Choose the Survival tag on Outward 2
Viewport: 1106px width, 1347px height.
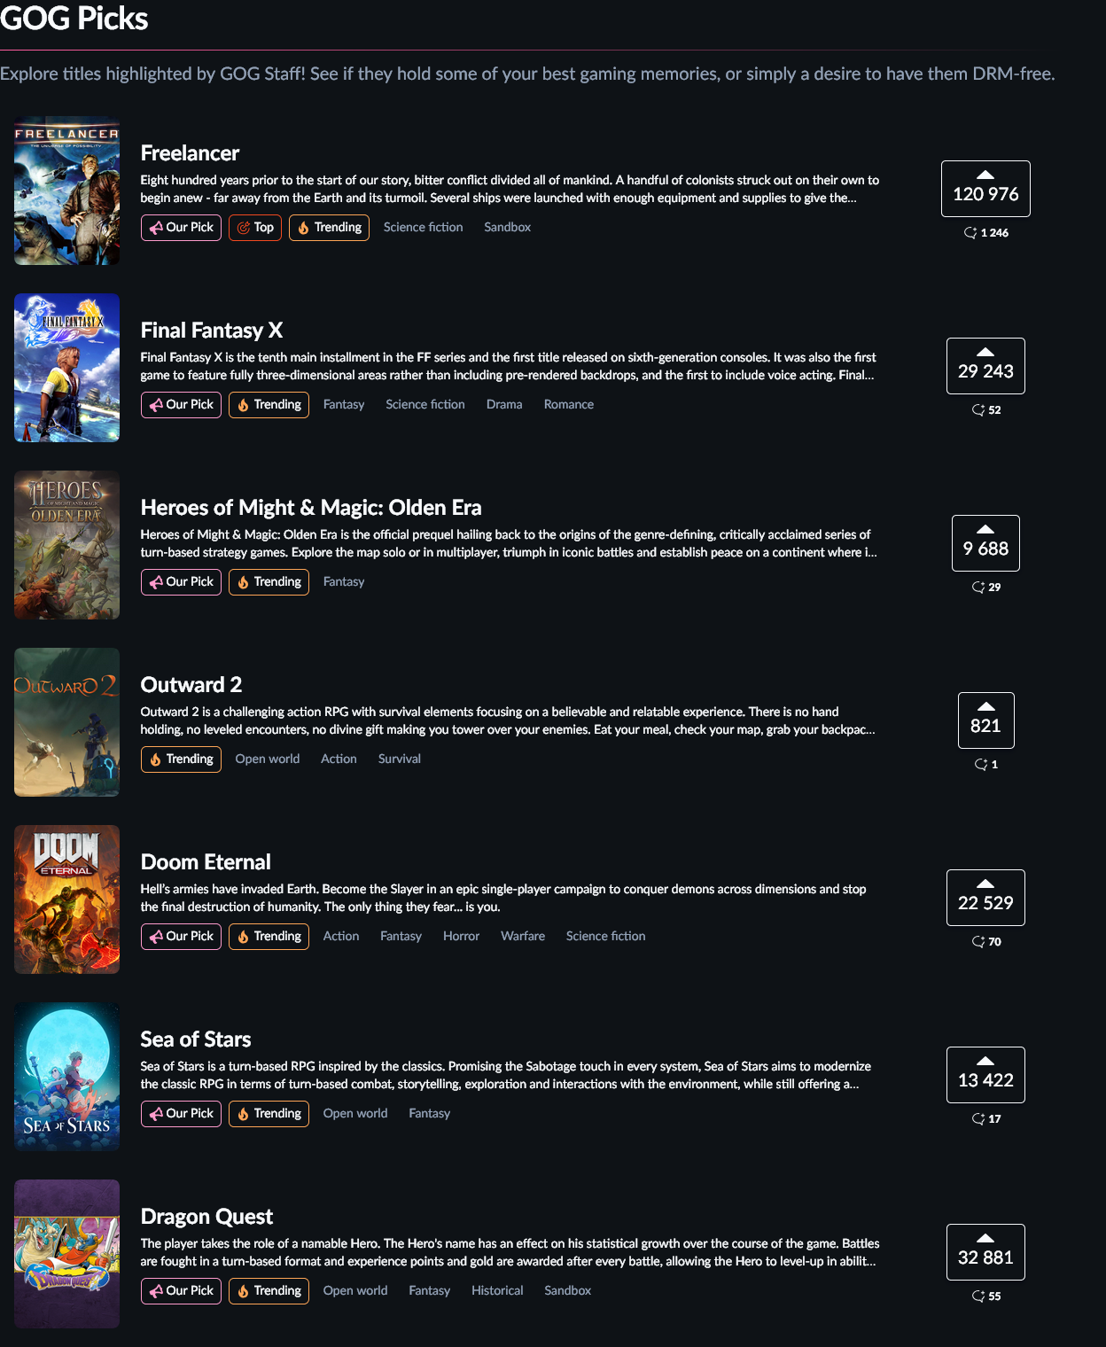tap(400, 759)
